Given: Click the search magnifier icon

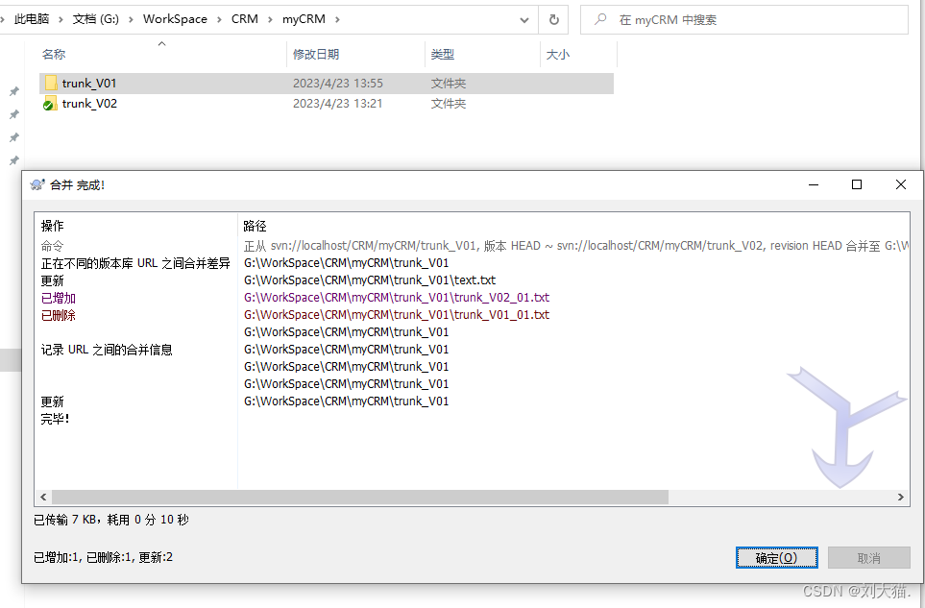Looking at the screenshot, I should pos(600,19).
